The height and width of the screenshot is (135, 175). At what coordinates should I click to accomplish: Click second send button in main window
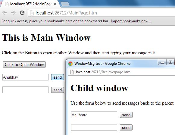pyautogui.click(x=58, y=90)
